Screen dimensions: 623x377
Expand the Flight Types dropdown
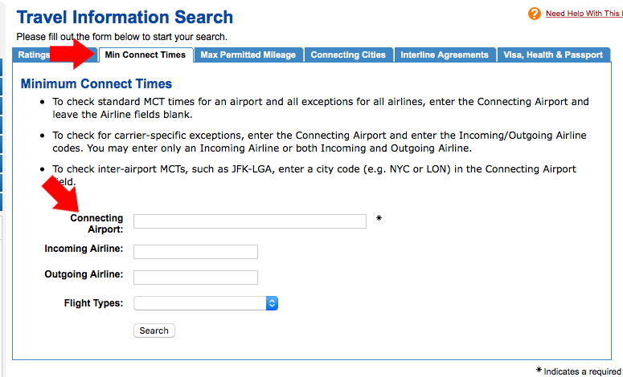point(206,303)
